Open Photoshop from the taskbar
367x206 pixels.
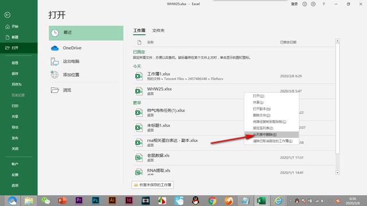[x=96, y=200]
